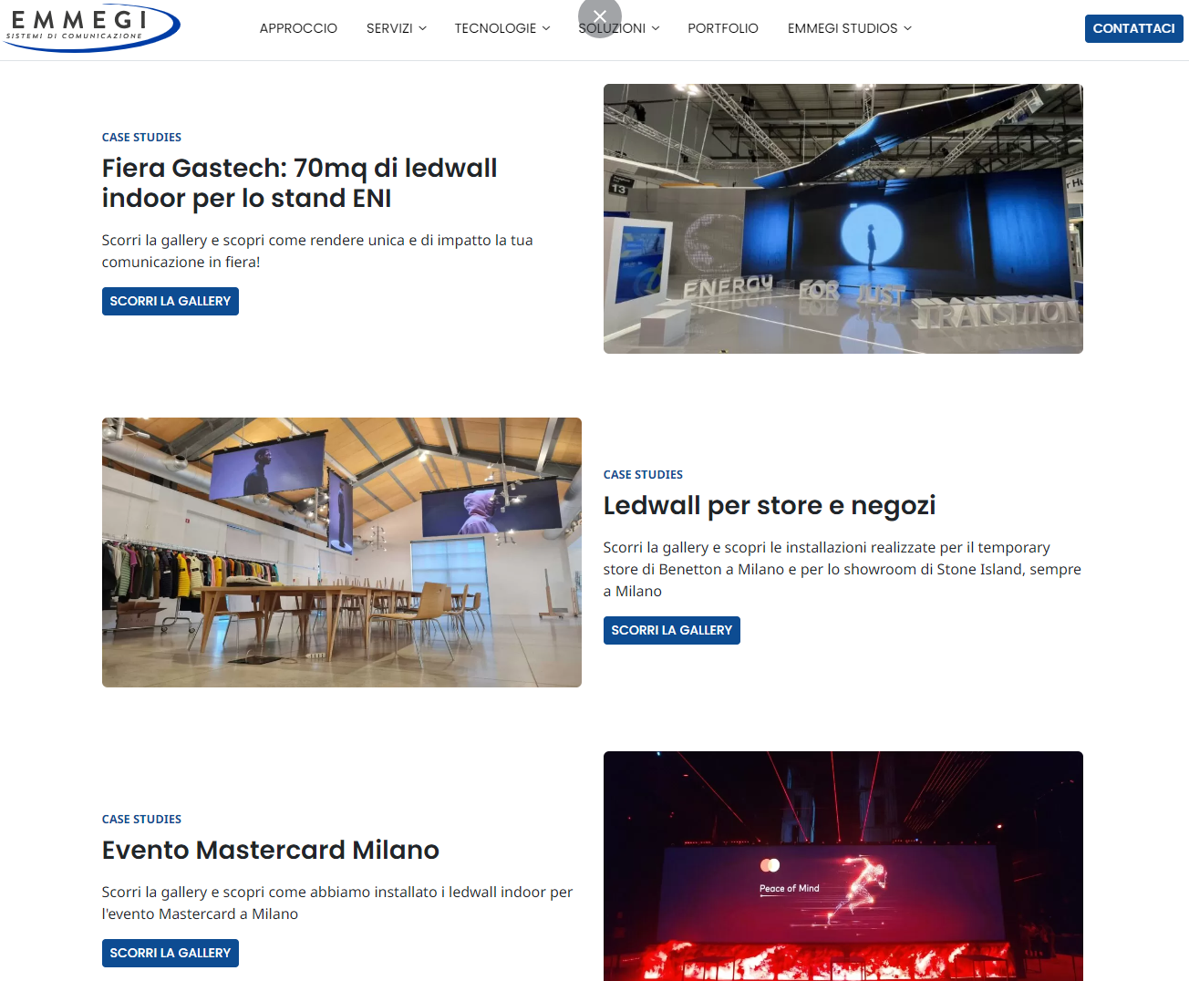Open the Portfolio menu item
Screen dimensions: 1189x981
tap(723, 28)
